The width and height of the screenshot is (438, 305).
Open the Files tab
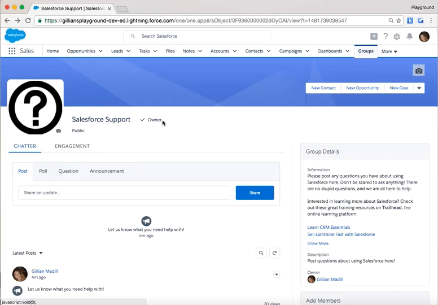(x=170, y=51)
